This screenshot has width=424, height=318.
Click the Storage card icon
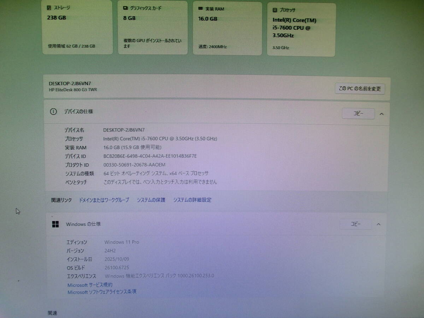pos(49,7)
